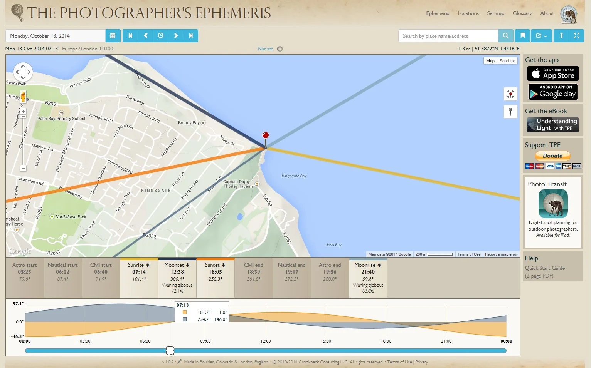Screen dimensions: 591x368
Task: Select the Sunset 18:05 event
Action: 216,278
